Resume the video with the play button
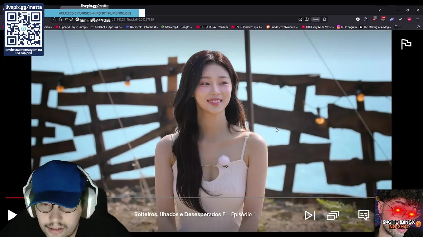The width and height of the screenshot is (423, 237). click(x=12, y=215)
